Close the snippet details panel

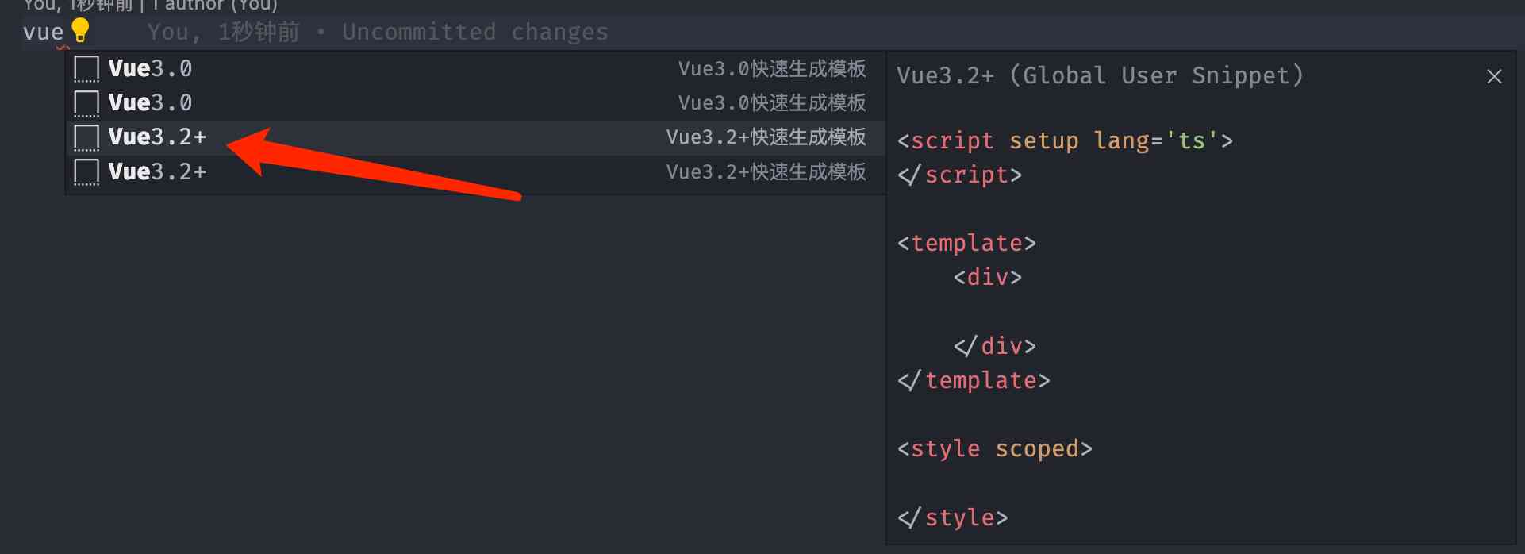pyautogui.click(x=1494, y=76)
